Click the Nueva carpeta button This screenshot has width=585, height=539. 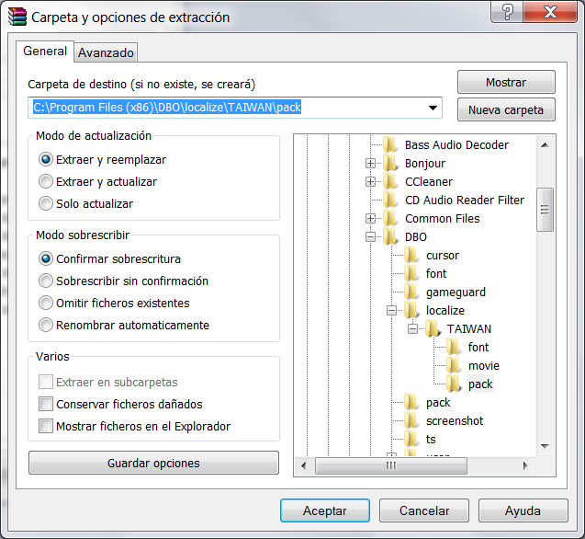point(505,110)
